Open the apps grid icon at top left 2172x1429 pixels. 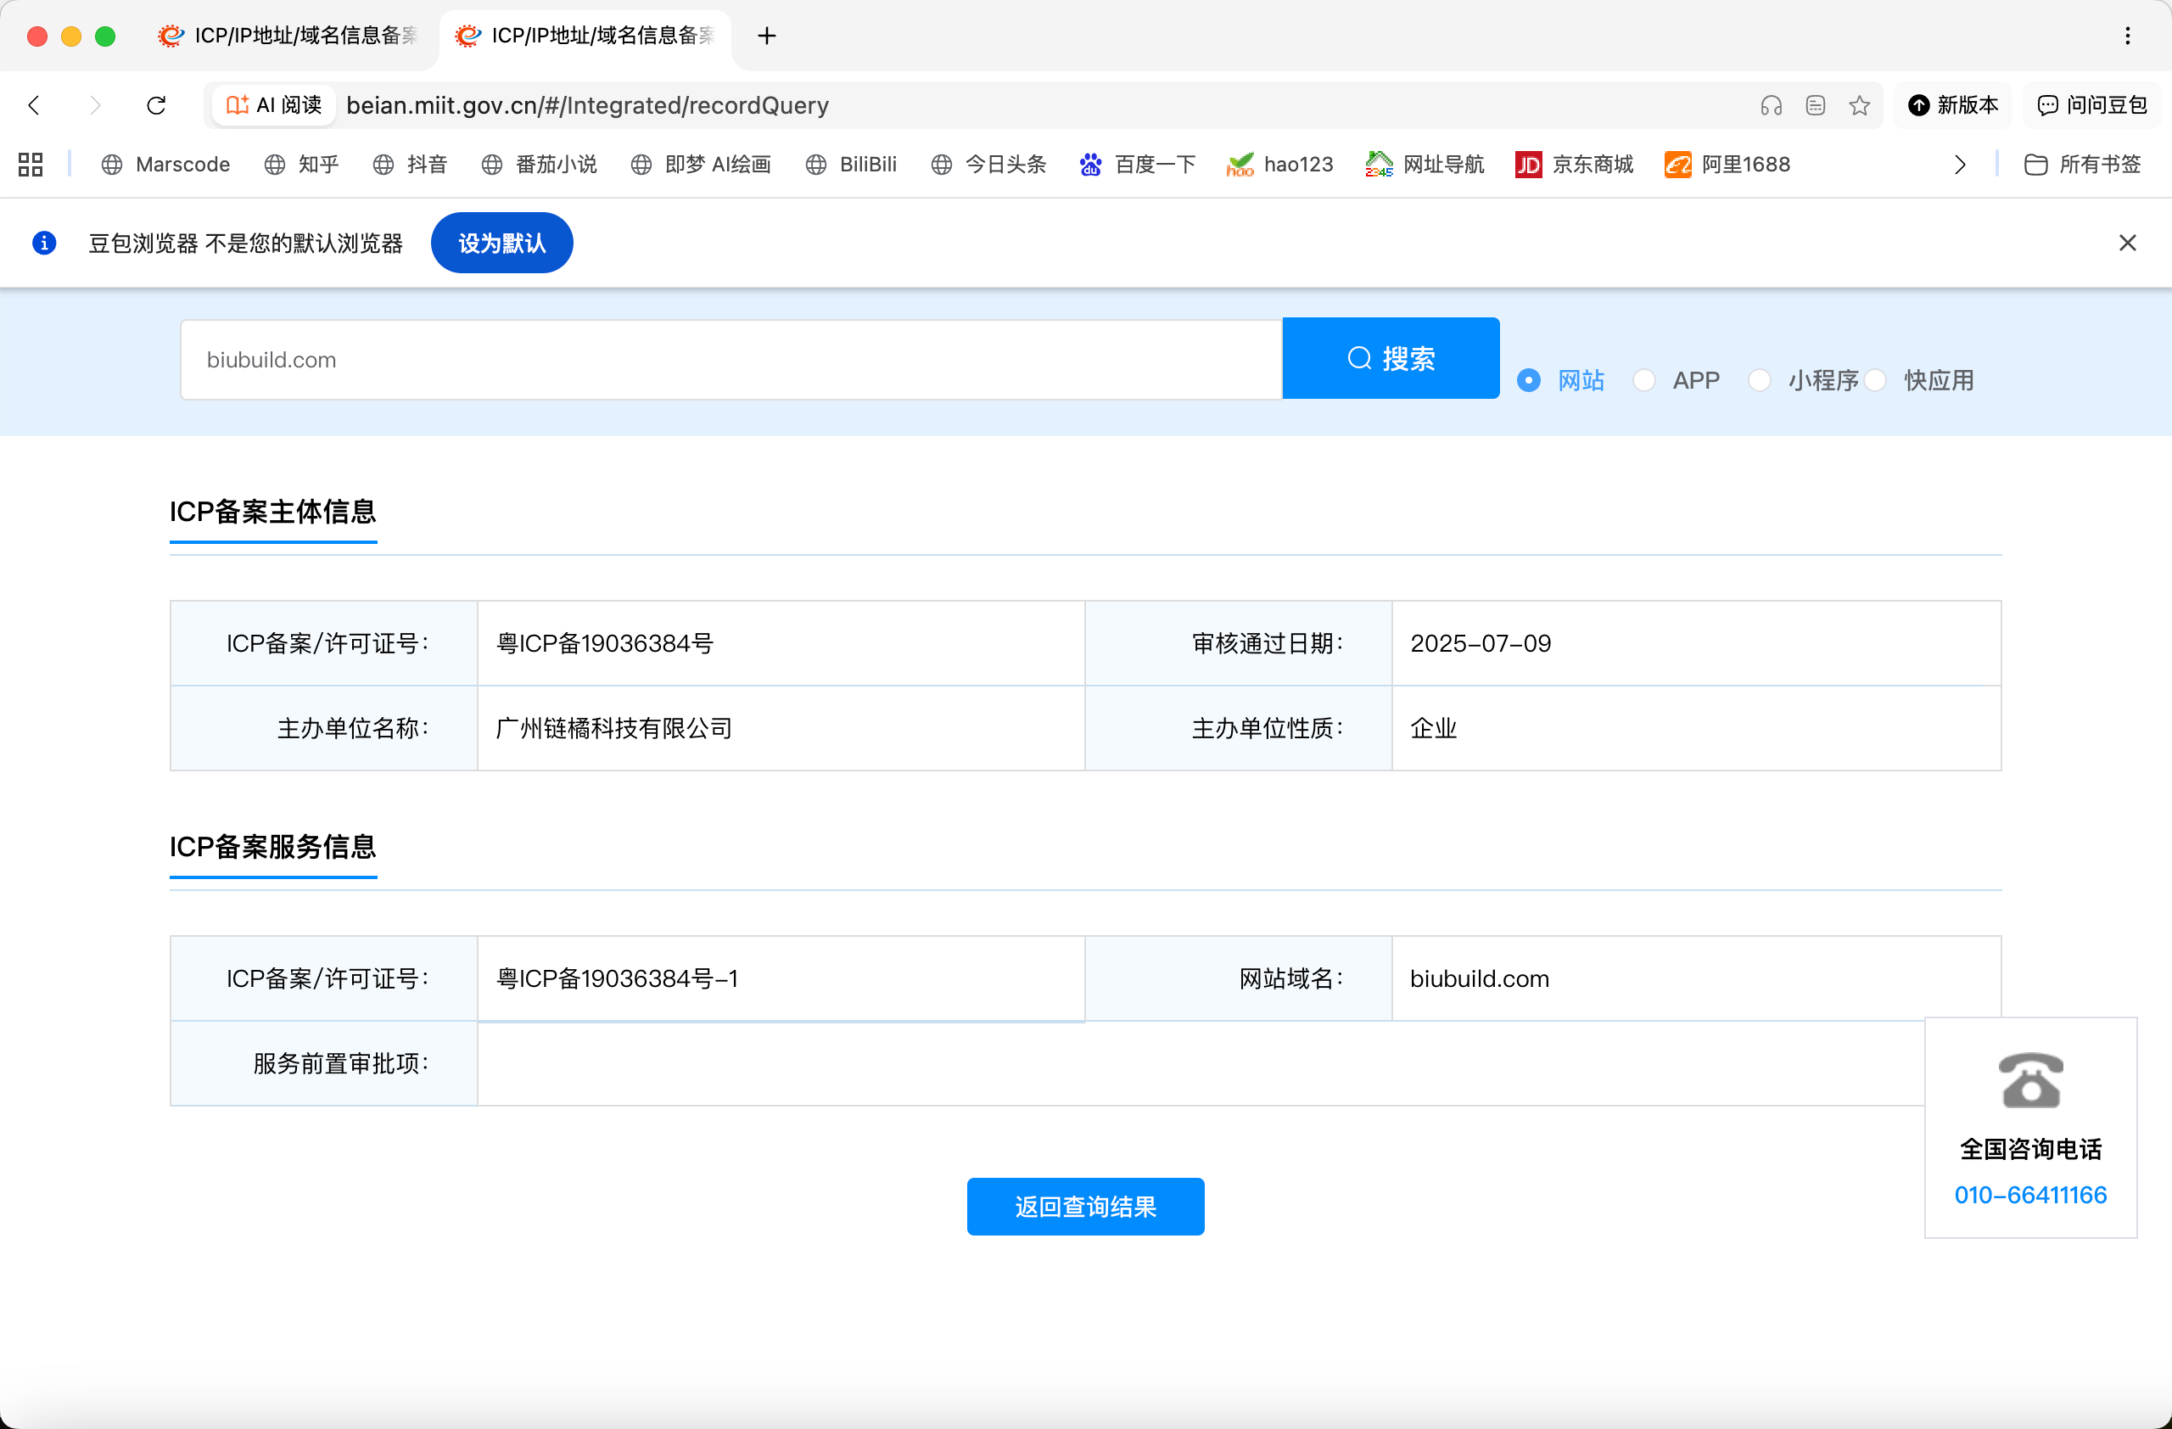point(29,165)
